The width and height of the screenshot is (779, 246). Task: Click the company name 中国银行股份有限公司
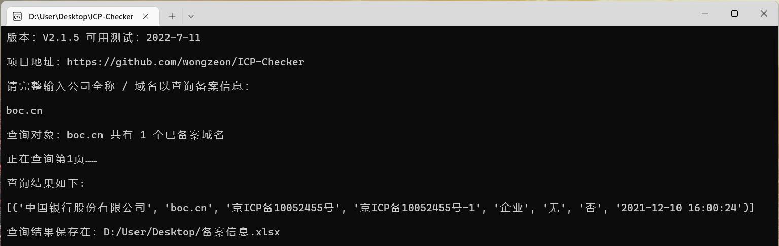(x=84, y=208)
